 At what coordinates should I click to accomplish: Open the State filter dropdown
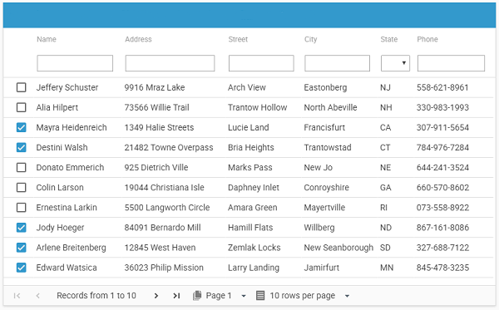pos(395,63)
